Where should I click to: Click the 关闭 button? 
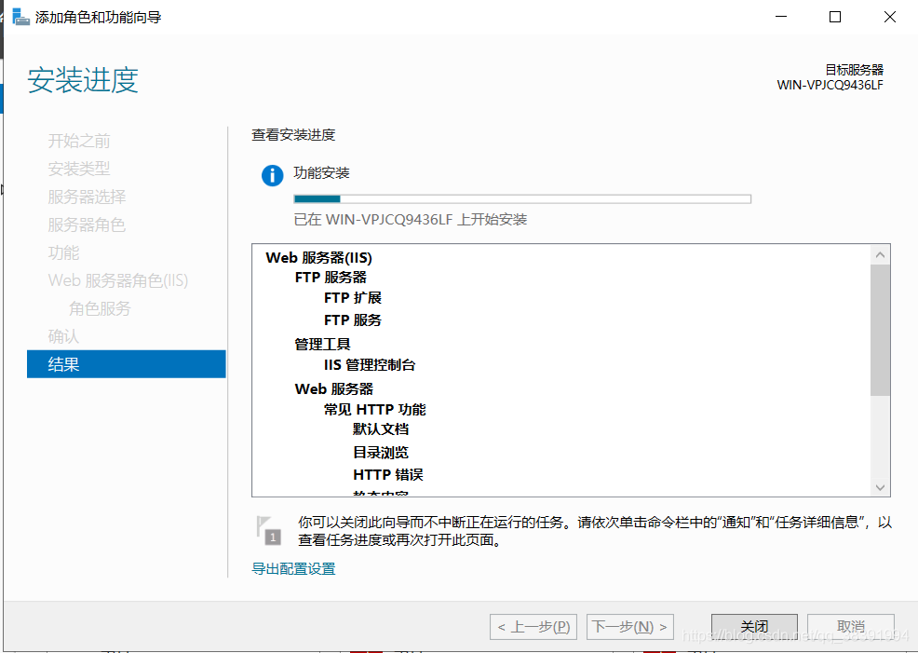pyautogui.click(x=754, y=627)
